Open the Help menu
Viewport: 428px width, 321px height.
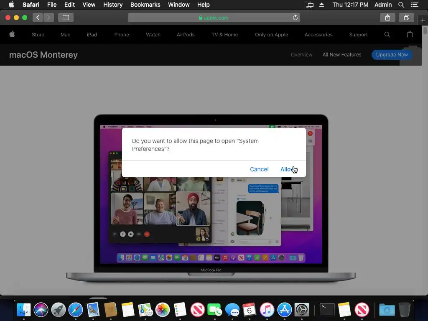click(x=204, y=4)
